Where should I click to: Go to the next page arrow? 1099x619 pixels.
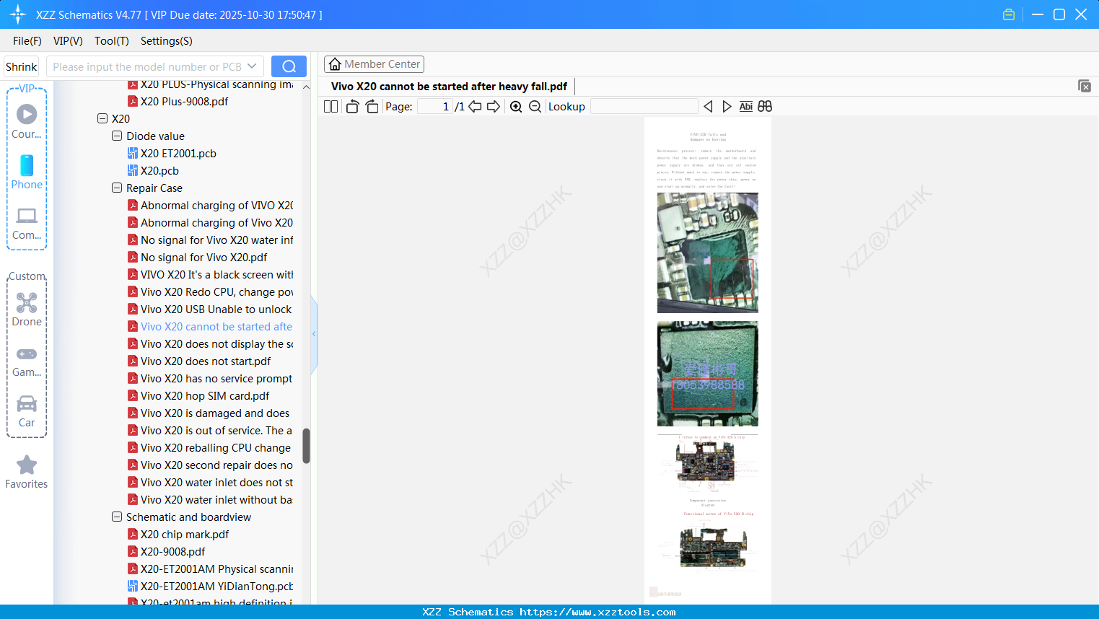(x=494, y=107)
